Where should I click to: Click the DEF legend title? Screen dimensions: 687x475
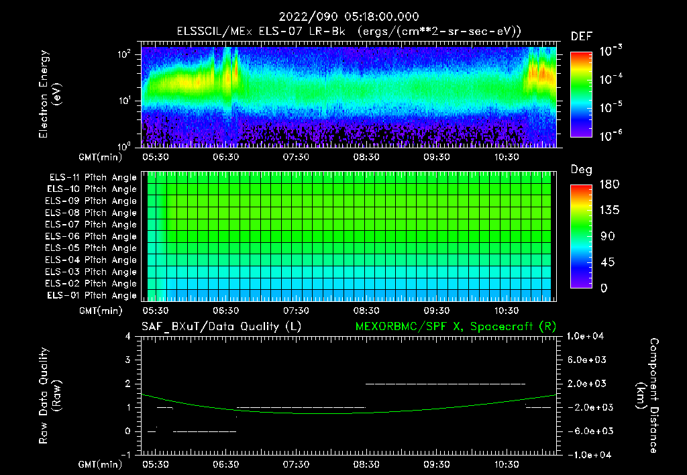582,37
